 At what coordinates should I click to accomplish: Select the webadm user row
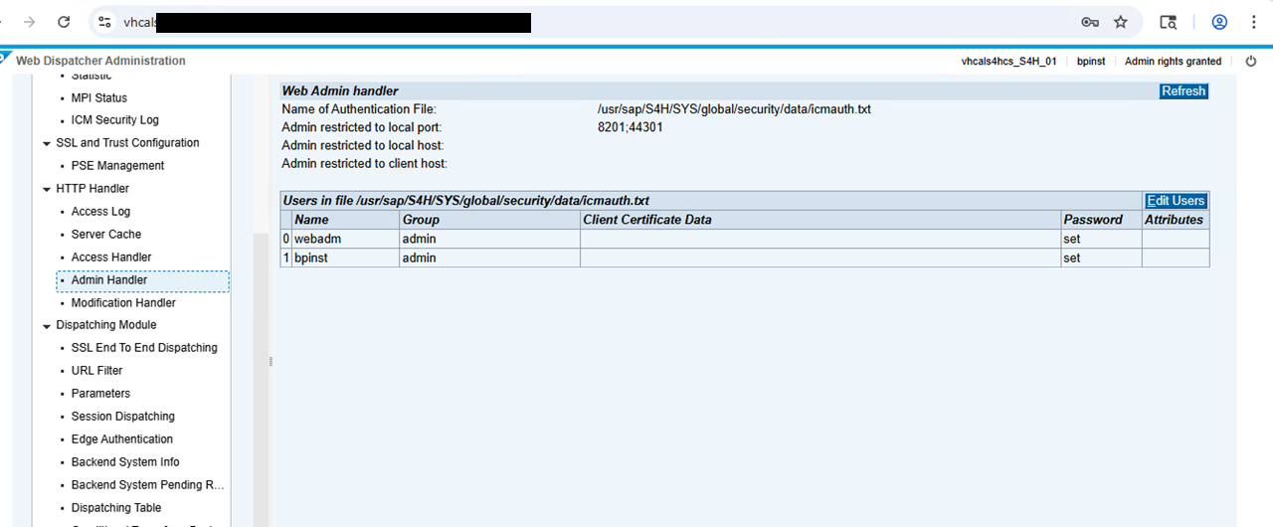click(x=318, y=239)
